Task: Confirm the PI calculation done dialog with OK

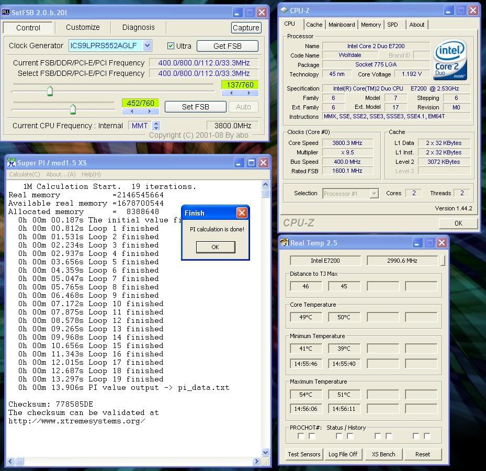Action: pyautogui.click(x=216, y=247)
